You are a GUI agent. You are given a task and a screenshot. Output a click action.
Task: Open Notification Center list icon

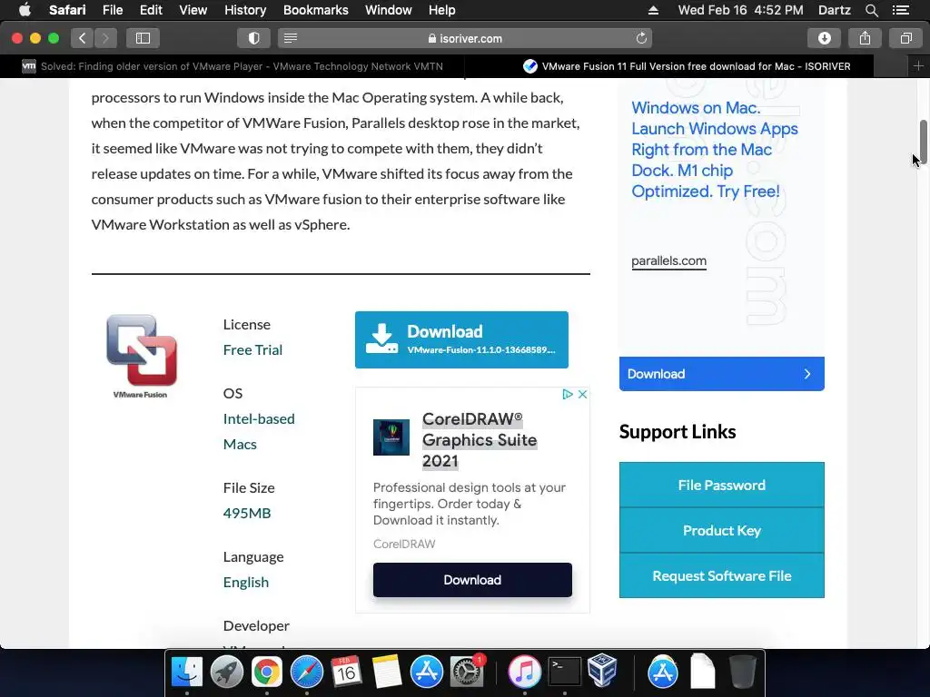(x=900, y=10)
